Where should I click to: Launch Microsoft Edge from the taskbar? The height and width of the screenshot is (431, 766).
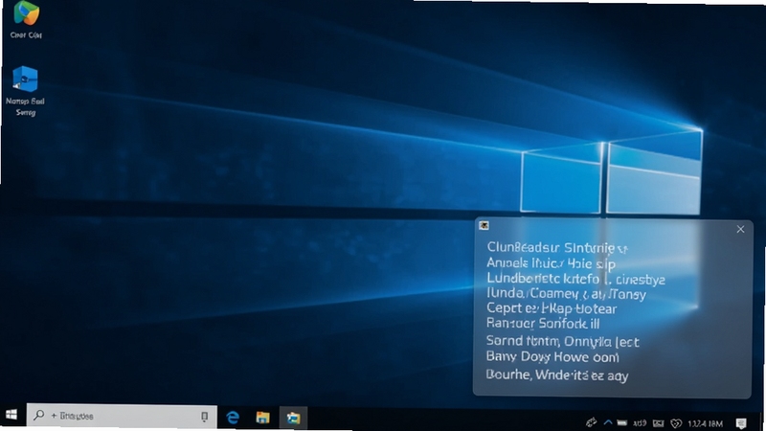233,418
